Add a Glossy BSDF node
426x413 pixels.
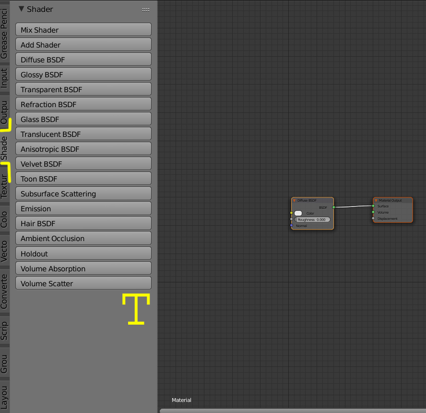coord(83,74)
